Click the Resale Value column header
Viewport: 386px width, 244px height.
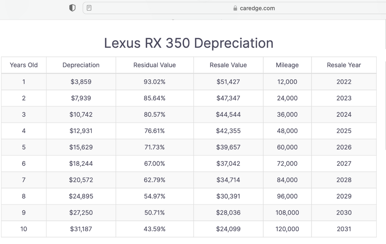click(x=228, y=65)
